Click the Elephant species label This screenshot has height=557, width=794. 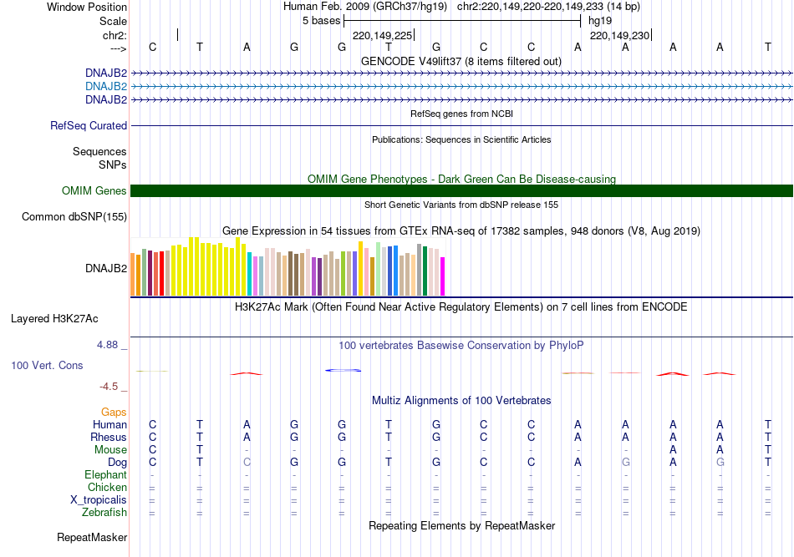tap(106, 474)
